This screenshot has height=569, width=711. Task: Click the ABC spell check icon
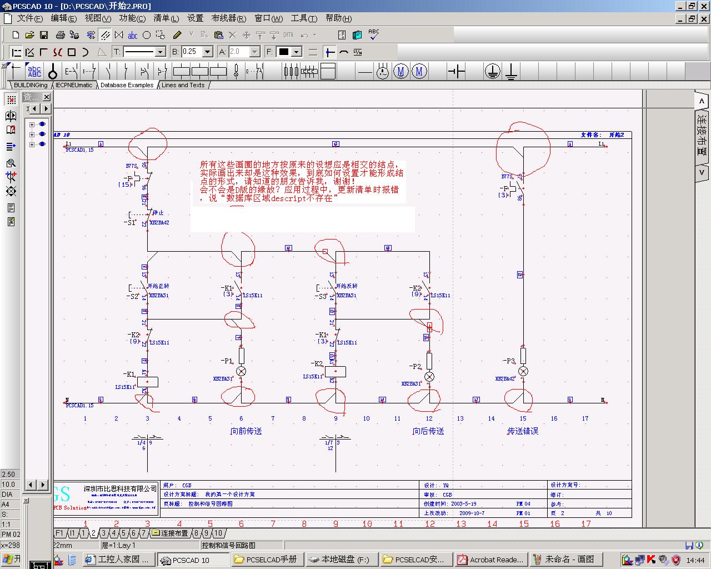tap(373, 34)
